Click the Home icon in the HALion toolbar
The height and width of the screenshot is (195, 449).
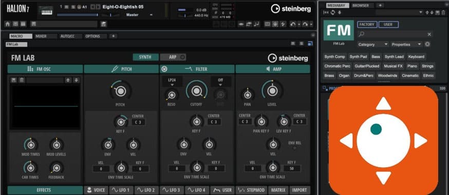8,24
